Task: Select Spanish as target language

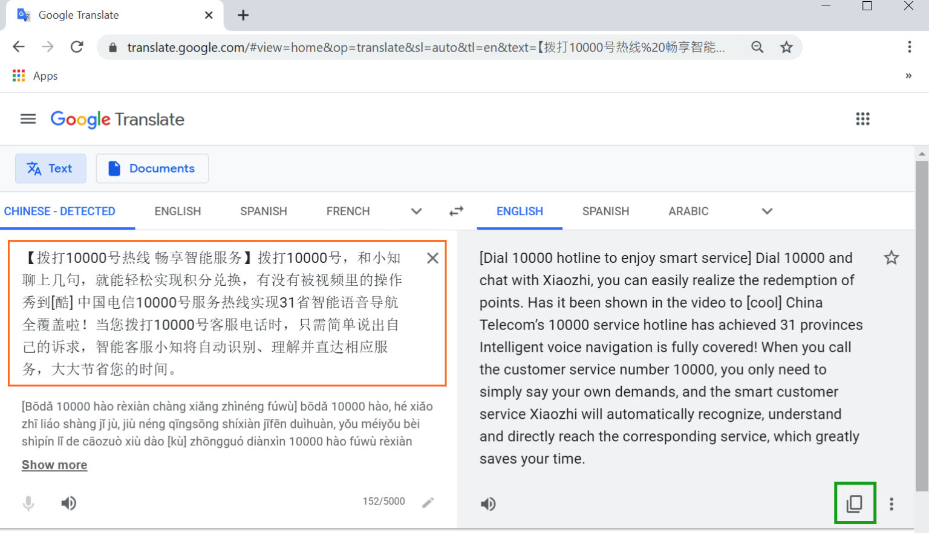Action: pyautogui.click(x=606, y=211)
